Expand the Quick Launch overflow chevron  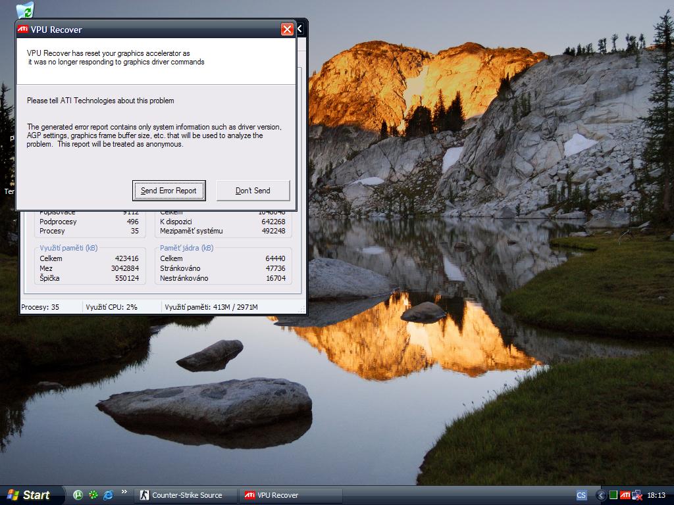pos(124,492)
